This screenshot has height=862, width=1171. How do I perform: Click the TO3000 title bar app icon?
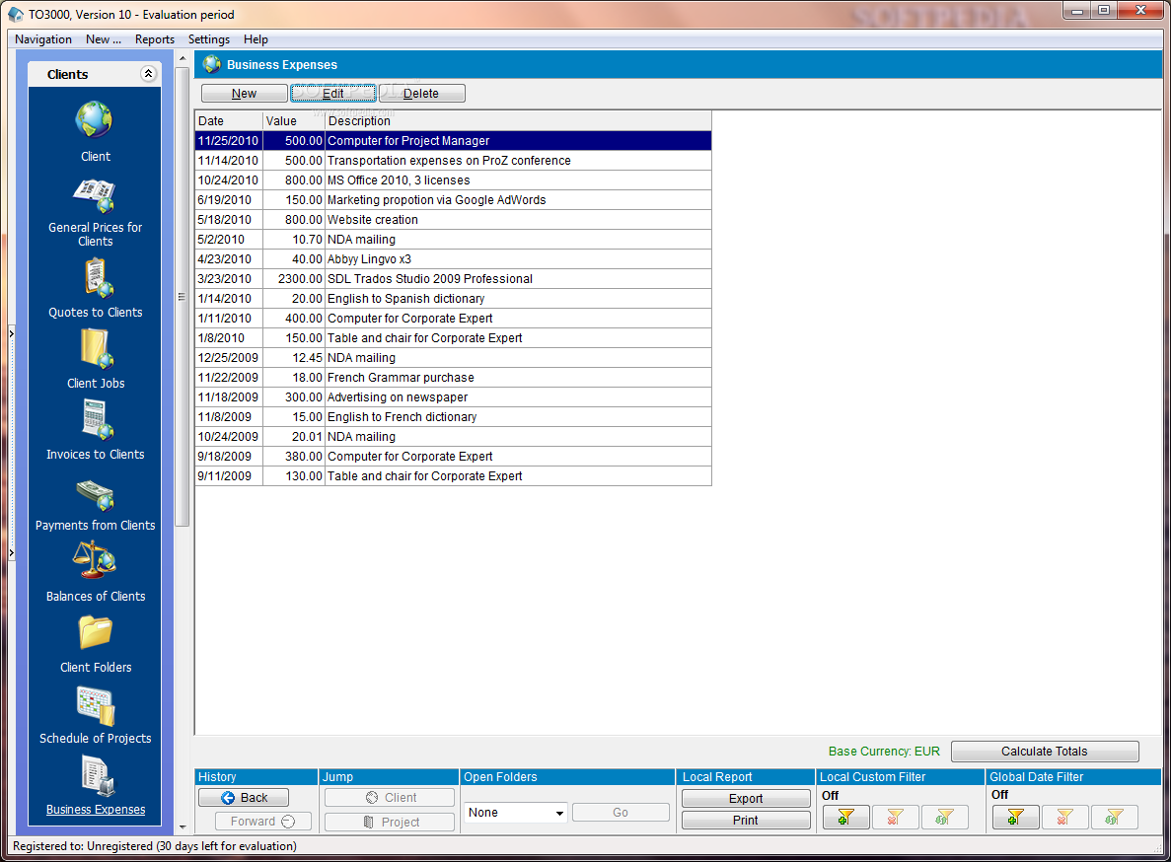[16, 14]
